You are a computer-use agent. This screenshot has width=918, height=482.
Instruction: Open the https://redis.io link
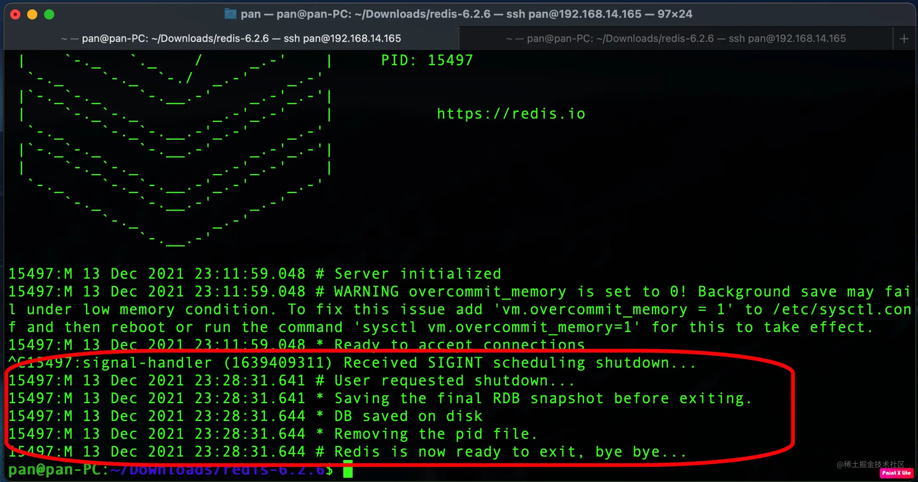point(511,114)
